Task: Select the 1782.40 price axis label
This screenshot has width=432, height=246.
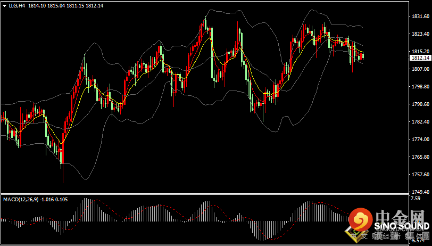Action: [x=421, y=121]
